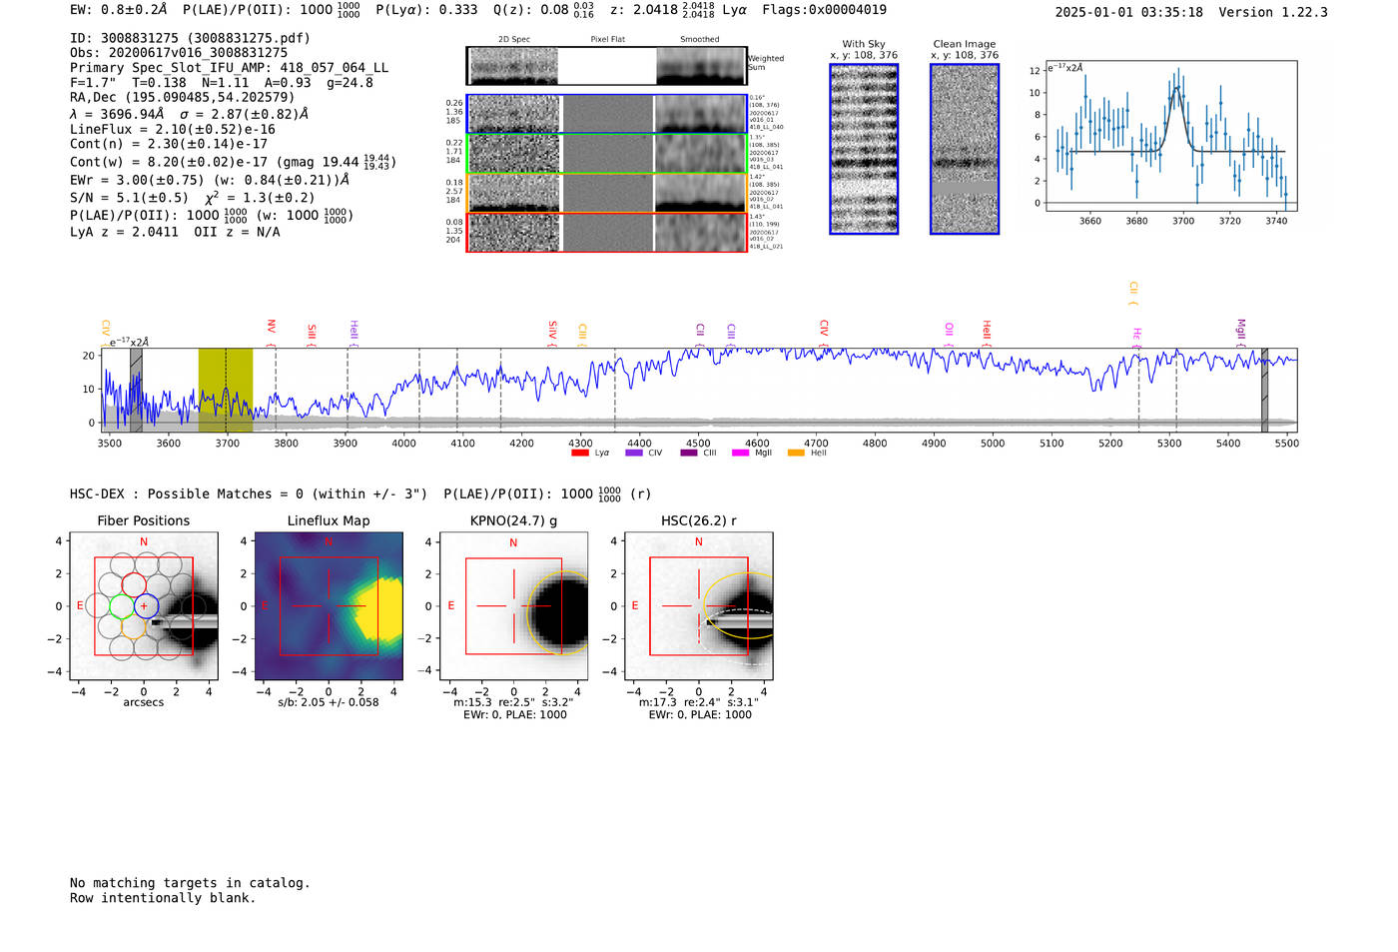Click the RA,Dec coordinates line

(183, 98)
